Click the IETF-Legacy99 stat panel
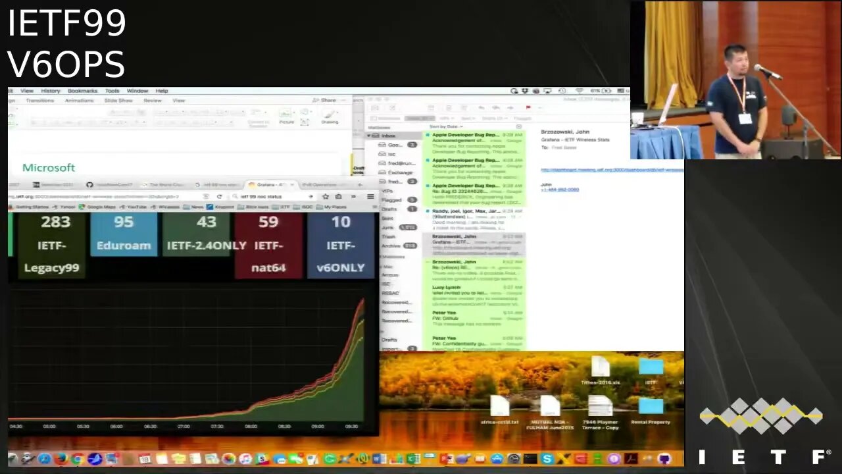 tap(51, 244)
